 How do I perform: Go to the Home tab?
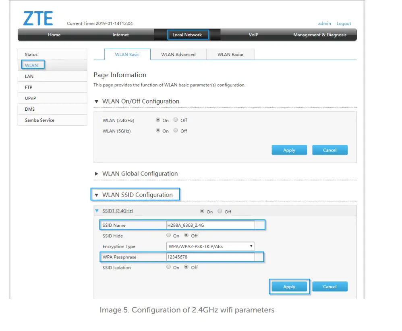click(x=54, y=35)
